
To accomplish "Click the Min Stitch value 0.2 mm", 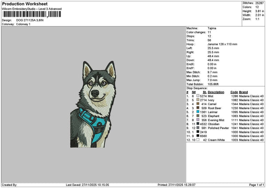I will point(212,76).
